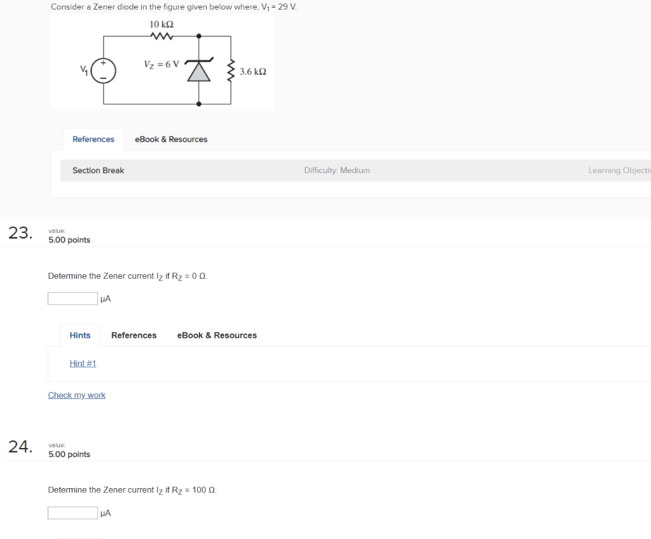Image resolution: width=651 pixels, height=539 pixels.
Task: Open Hint #1 for question 23
Action: click(83, 363)
